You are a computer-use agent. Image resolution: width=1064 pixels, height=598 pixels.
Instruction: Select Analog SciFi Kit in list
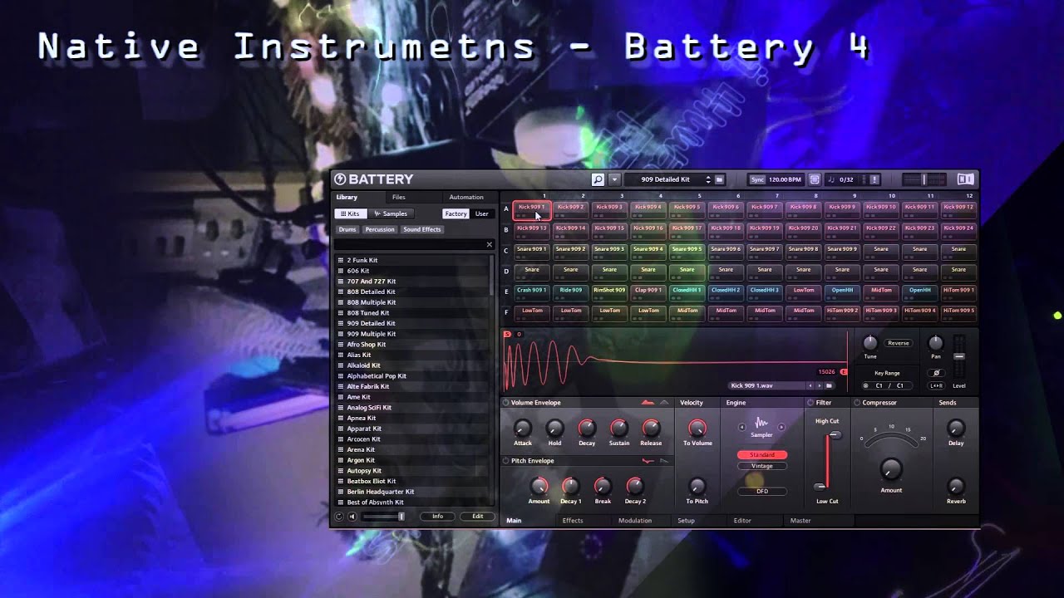coord(412,407)
